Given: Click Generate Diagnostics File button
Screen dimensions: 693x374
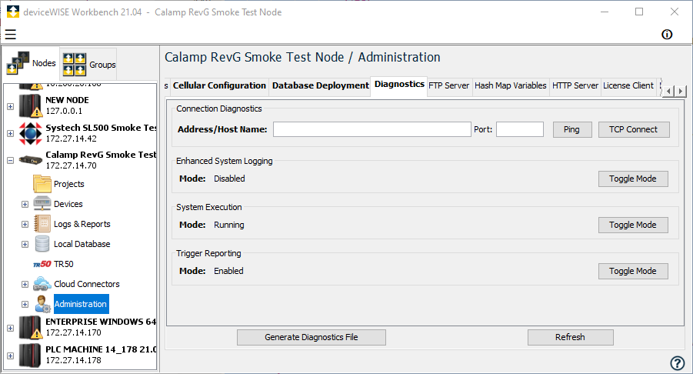Looking at the screenshot, I should tap(312, 337).
